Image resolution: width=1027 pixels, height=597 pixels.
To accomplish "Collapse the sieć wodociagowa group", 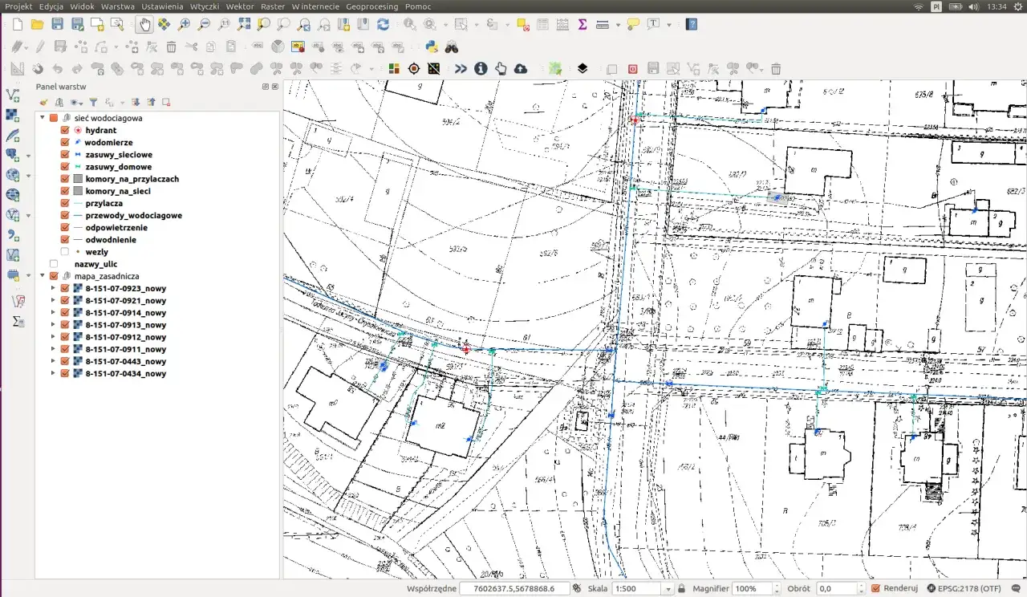I will point(43,118).
